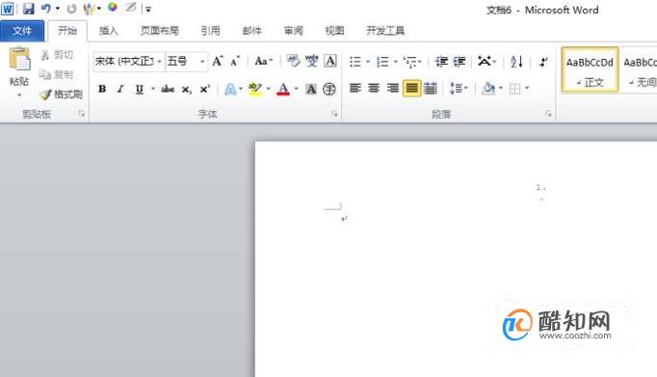Switch to the 开始 (Home) tab
Screen dimensions: 657x377
(x=67, y=31)
